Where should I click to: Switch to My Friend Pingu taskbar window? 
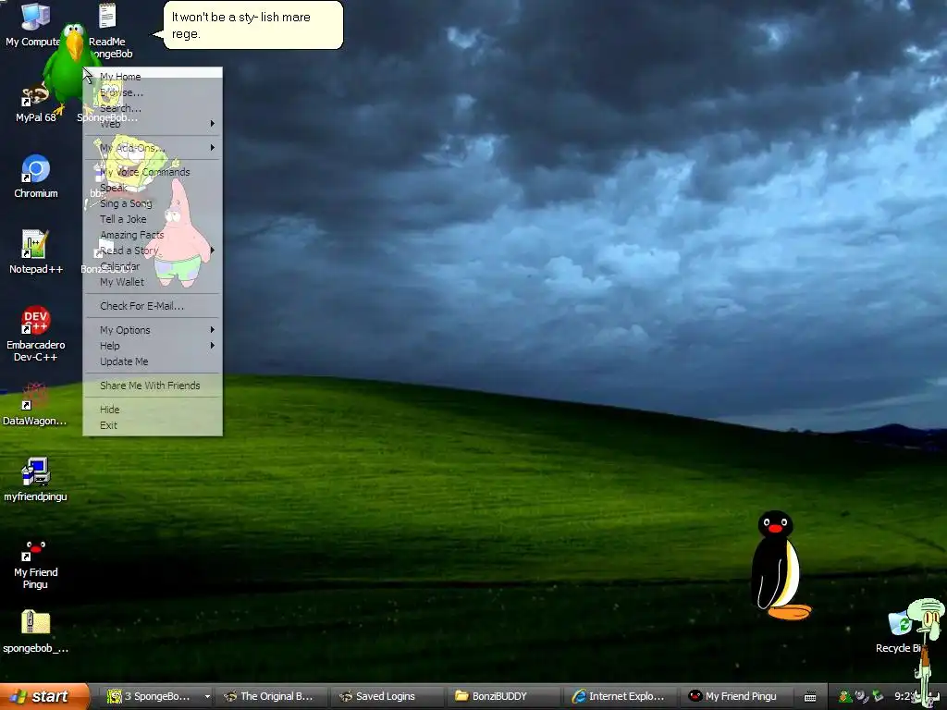pyautogui.click(x=736, y=696)
